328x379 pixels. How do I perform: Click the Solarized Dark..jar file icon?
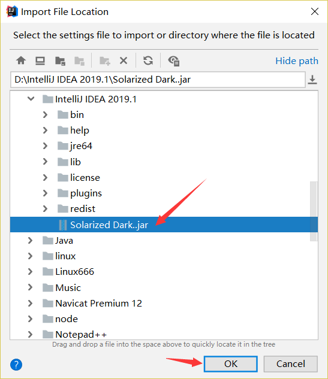pyautogui.click(x=63, y=225)
